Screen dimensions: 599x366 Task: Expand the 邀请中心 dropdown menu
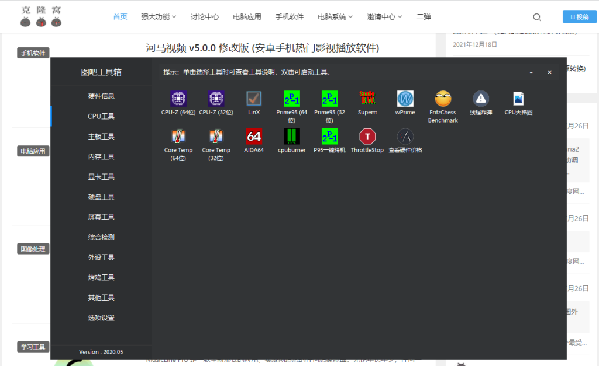coord(384,17)
